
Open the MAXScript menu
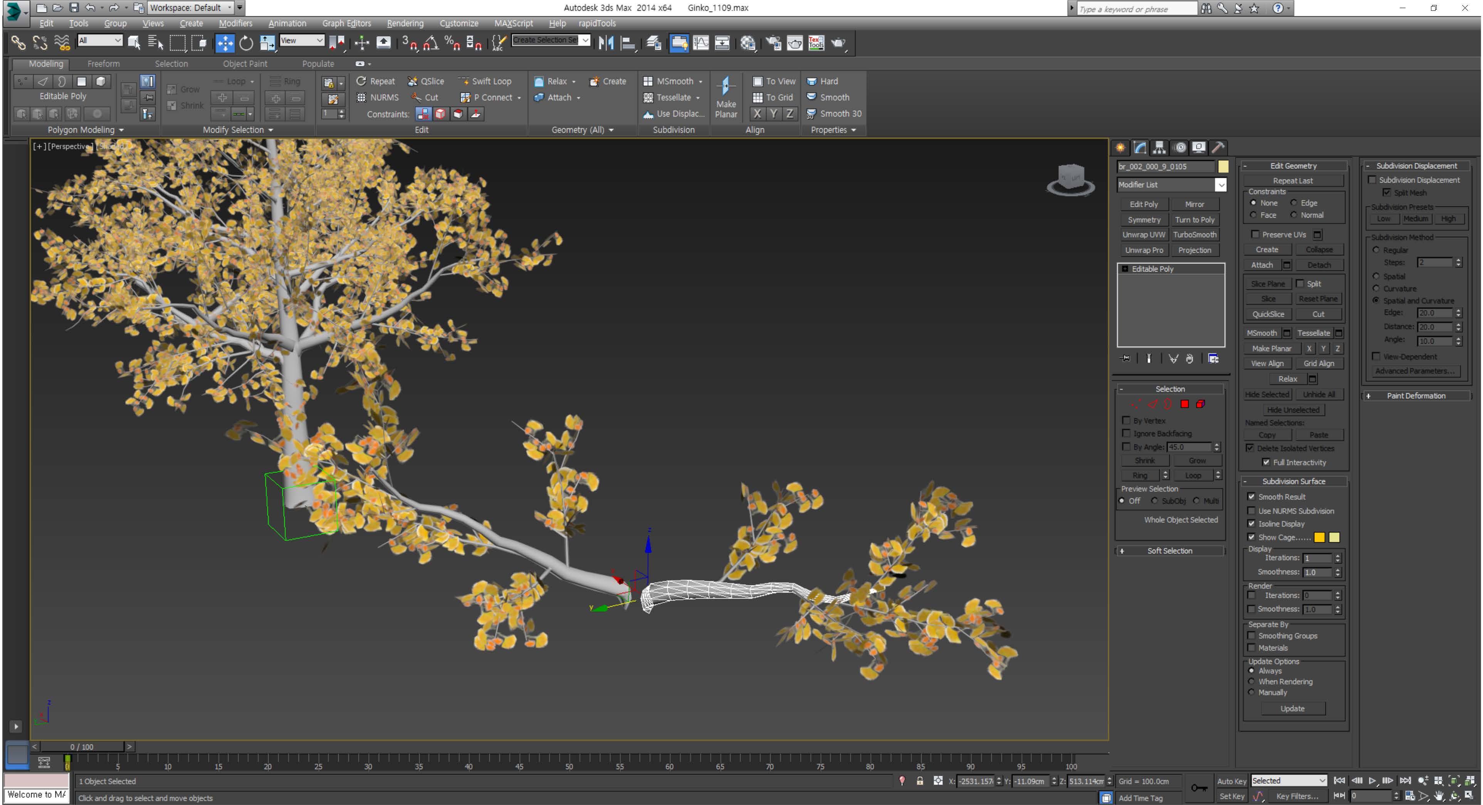click(513, 23)
